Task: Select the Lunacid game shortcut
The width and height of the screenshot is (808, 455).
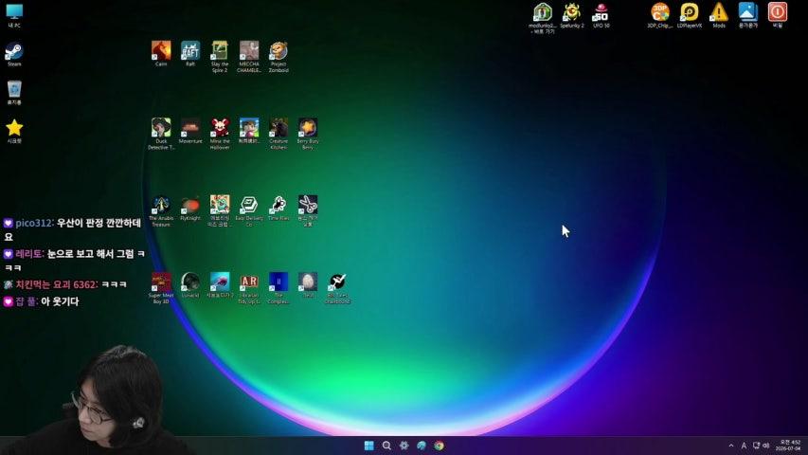Action: pyautogui.click(x=190, y=284)
